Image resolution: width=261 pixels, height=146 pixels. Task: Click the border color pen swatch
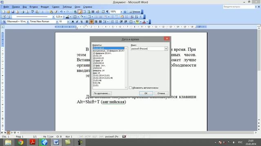pos(67,17)
